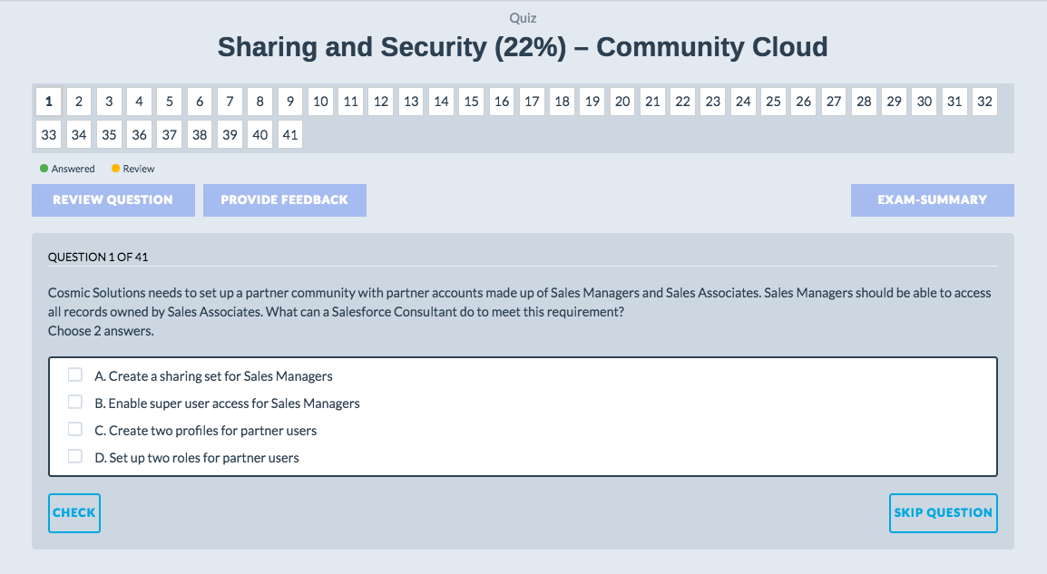This screenshot has width=1047, height=574.
Task: Jump to question 29
Action: pyautogui.click(x=894, y=102)
